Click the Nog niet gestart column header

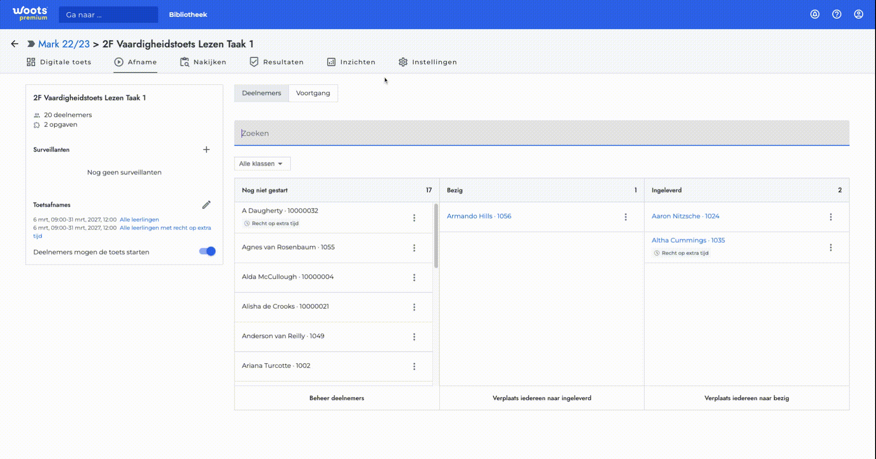coord(337,190)
